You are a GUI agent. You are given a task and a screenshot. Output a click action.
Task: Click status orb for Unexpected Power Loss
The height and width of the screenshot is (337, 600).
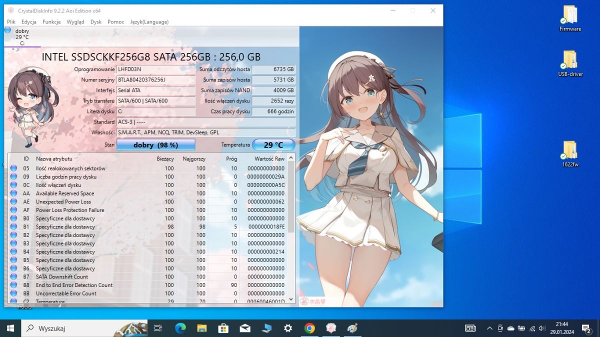(13, 201)
